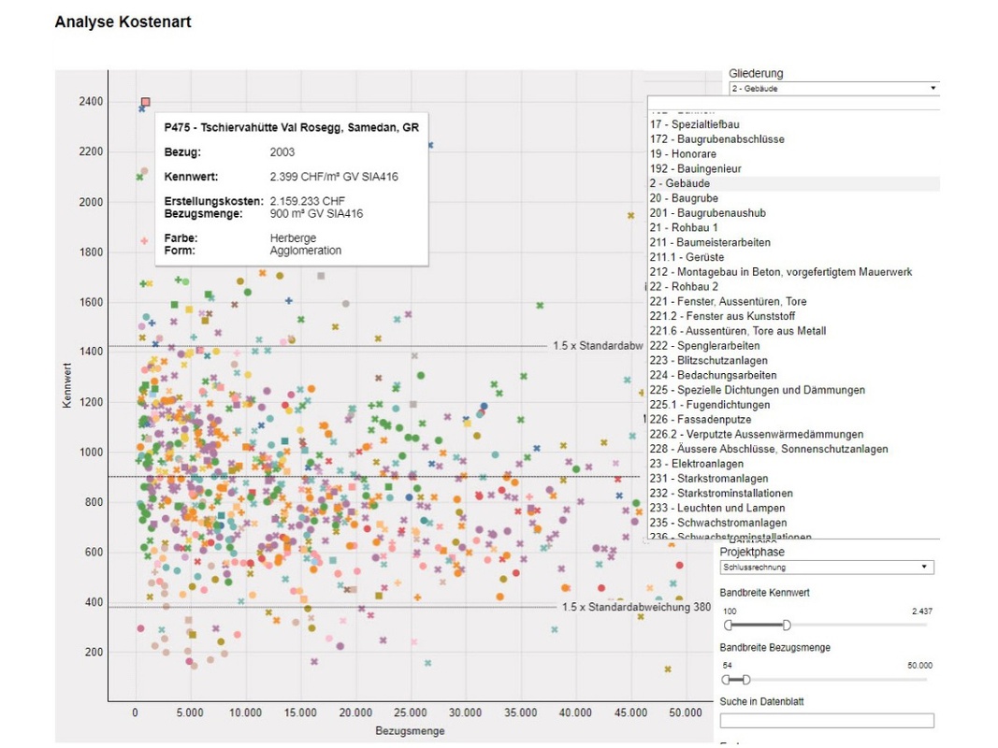
Task: Select '225 - Spezielle Dichtungen und Dämmungen'
Action: (x=793, y=390)
